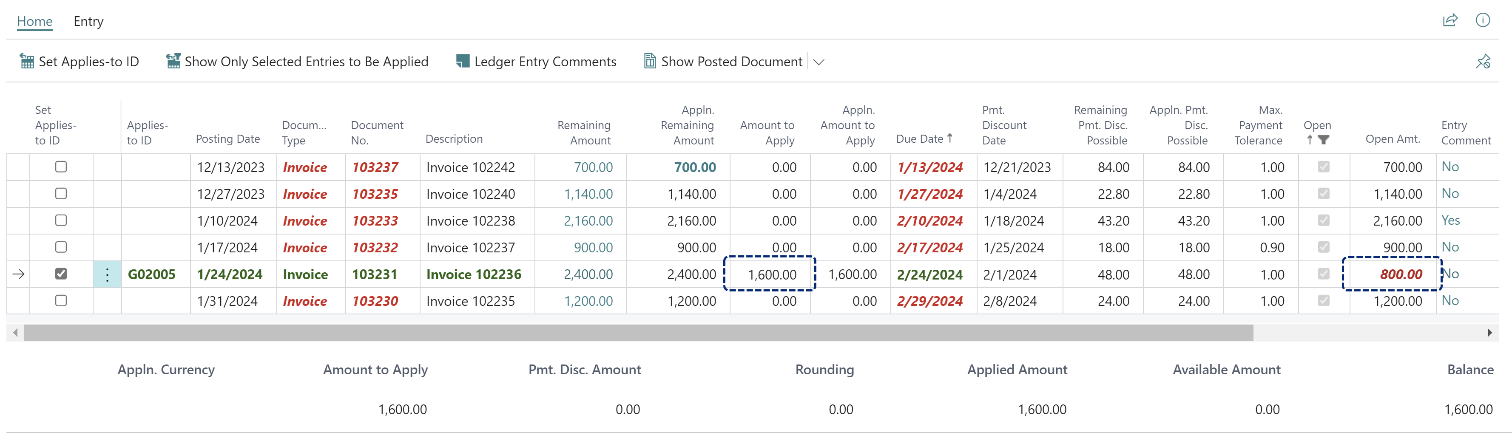This screenshot has height=438, width=1512.
Task: Select due date 2/10/2024
Action: tap(930, 221)
